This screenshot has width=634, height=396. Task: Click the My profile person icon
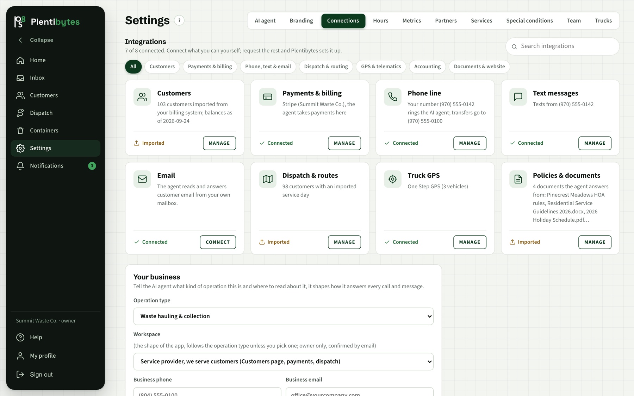coord(20,356)
